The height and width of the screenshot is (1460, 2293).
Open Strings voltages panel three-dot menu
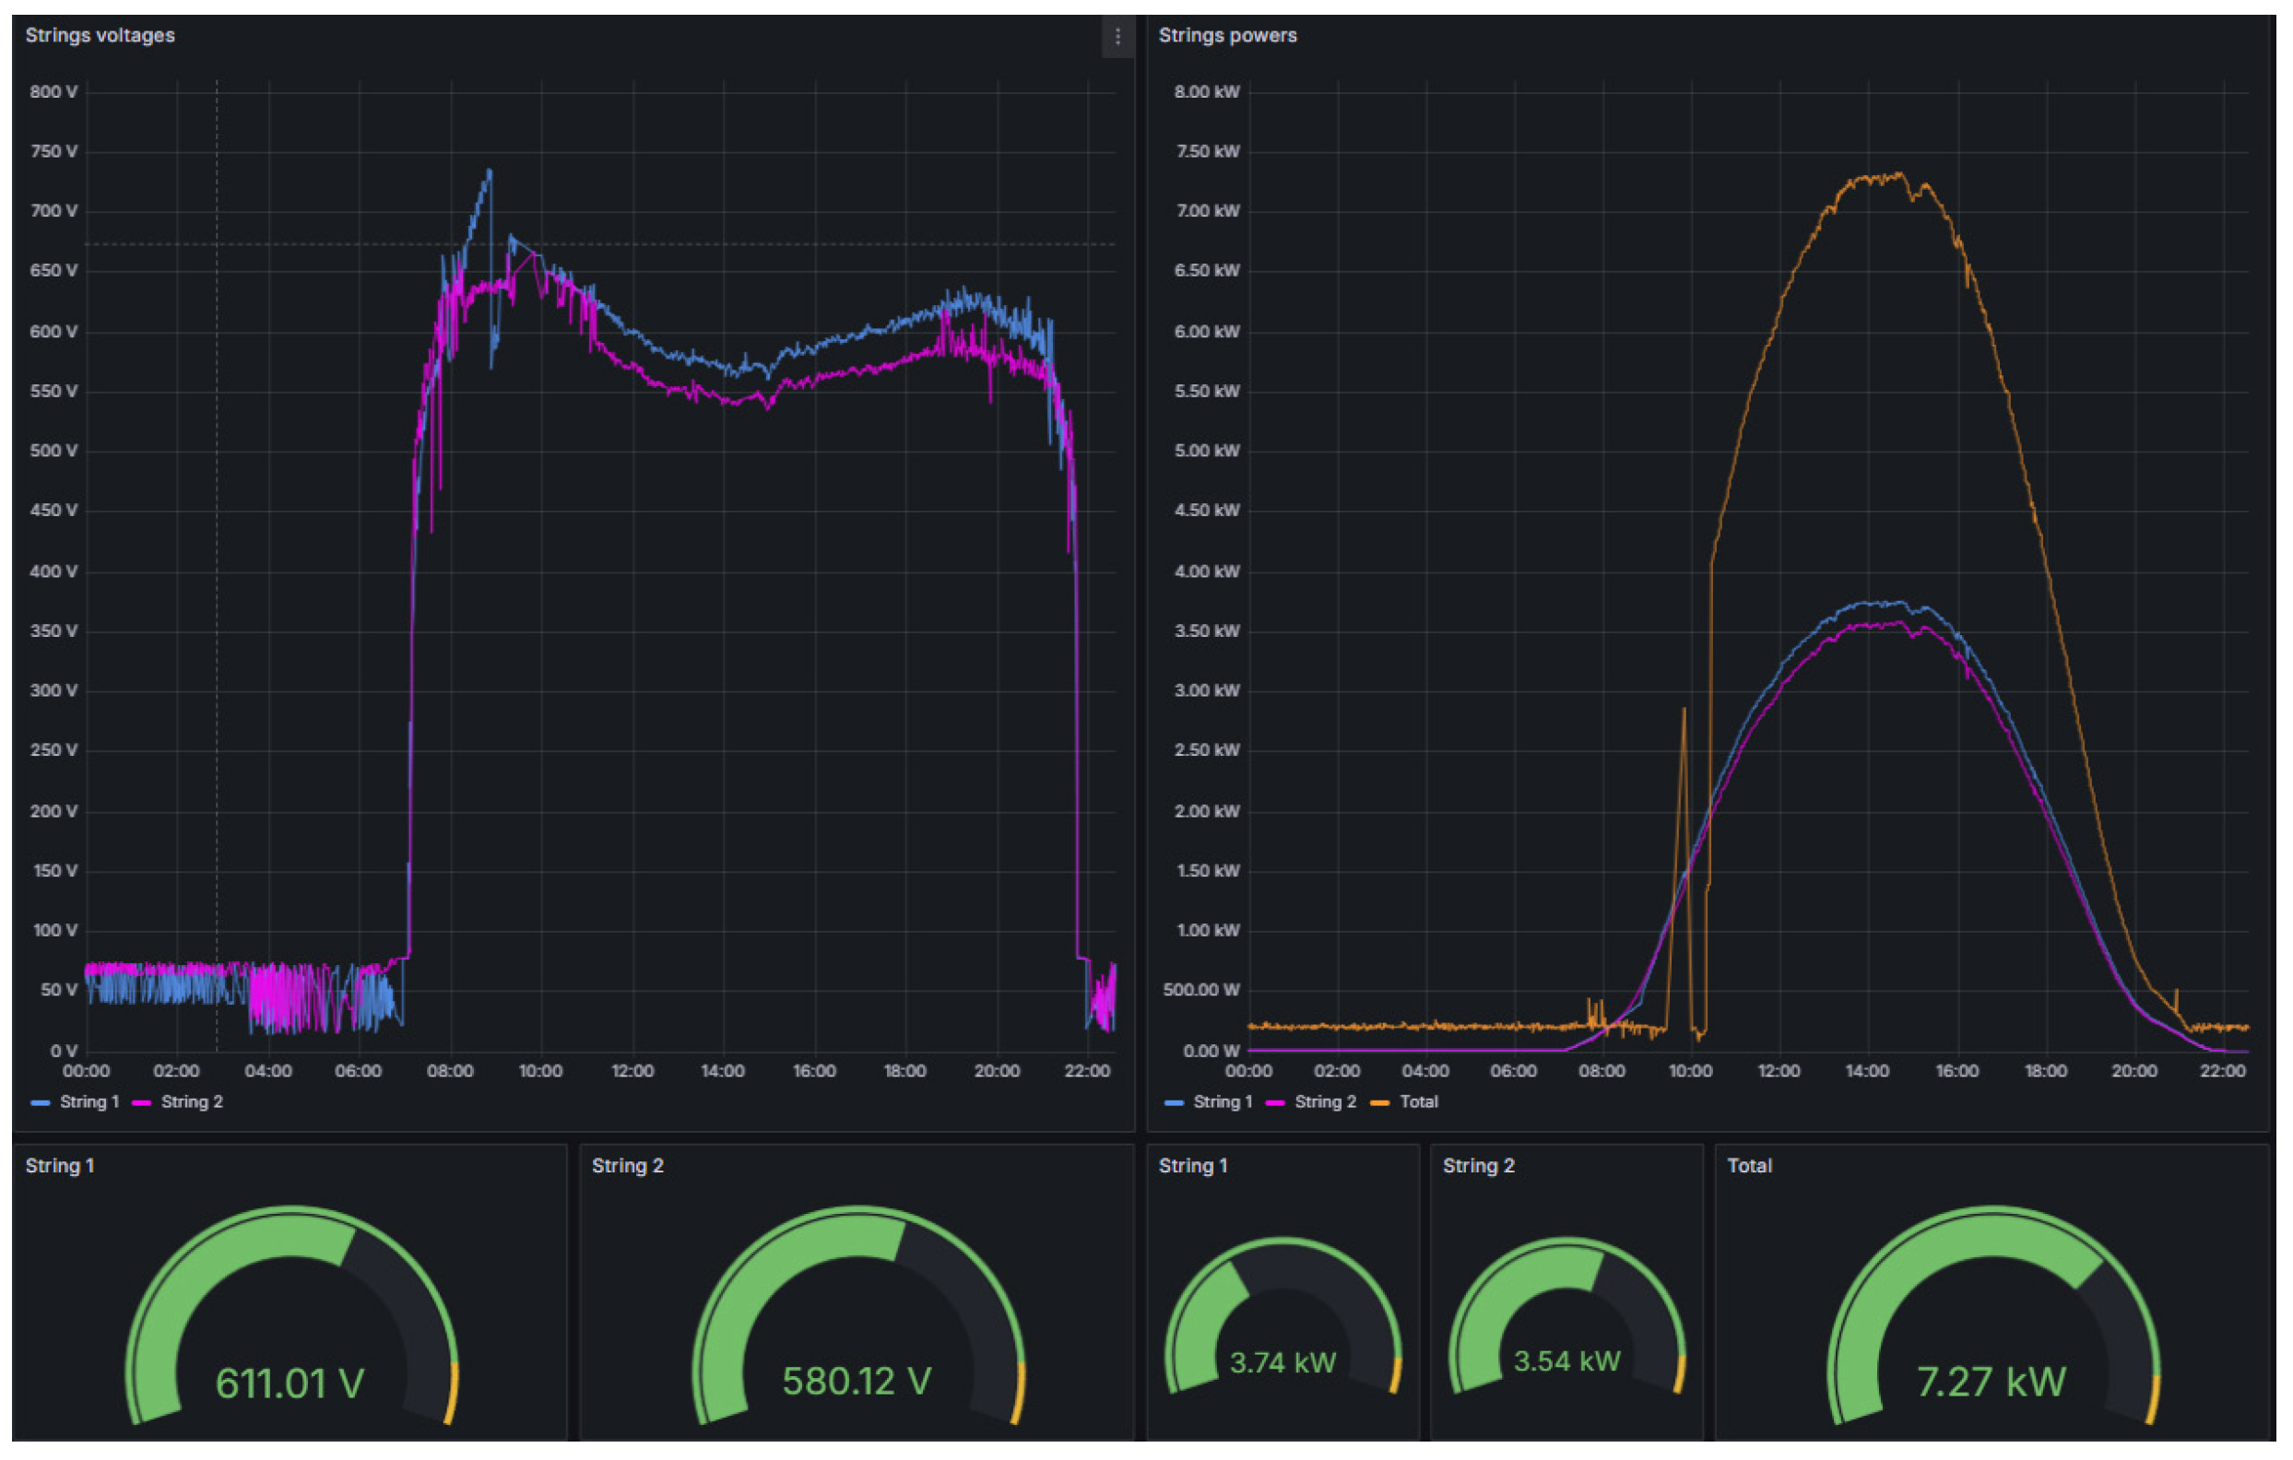pos(1117,37)
